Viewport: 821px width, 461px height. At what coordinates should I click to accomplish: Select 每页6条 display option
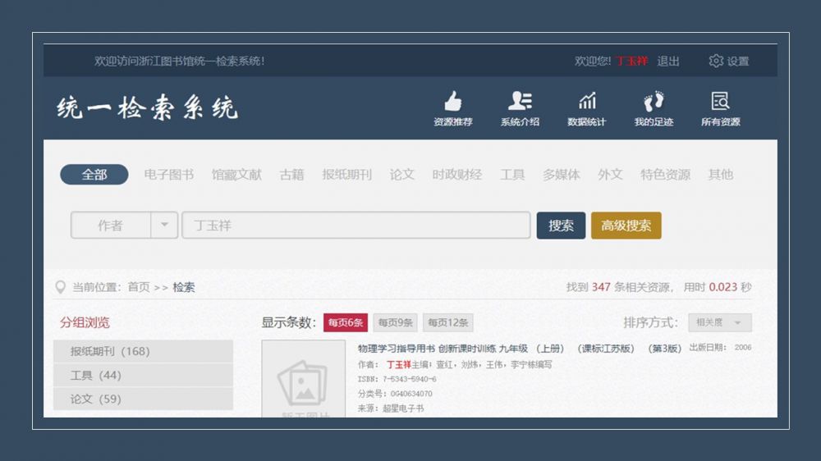pos(346,323)
